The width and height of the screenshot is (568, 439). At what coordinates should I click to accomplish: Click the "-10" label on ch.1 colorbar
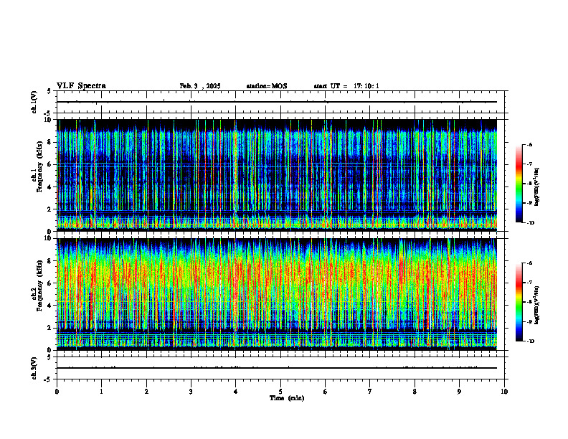pyautogui.click(x=530, y=223)
